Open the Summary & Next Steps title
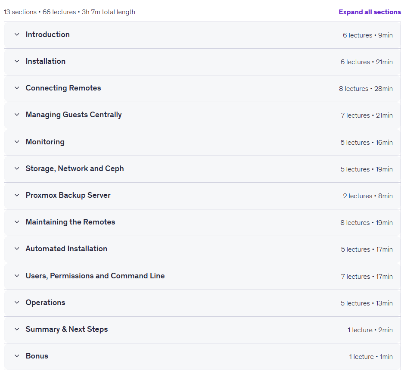The image size is (404, 374). point(67,329)
